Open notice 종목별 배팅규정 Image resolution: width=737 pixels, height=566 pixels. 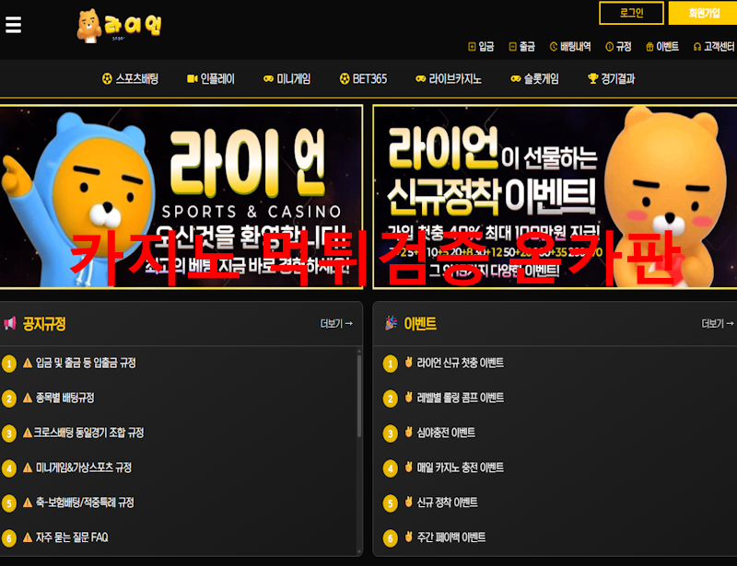(64, 398)
